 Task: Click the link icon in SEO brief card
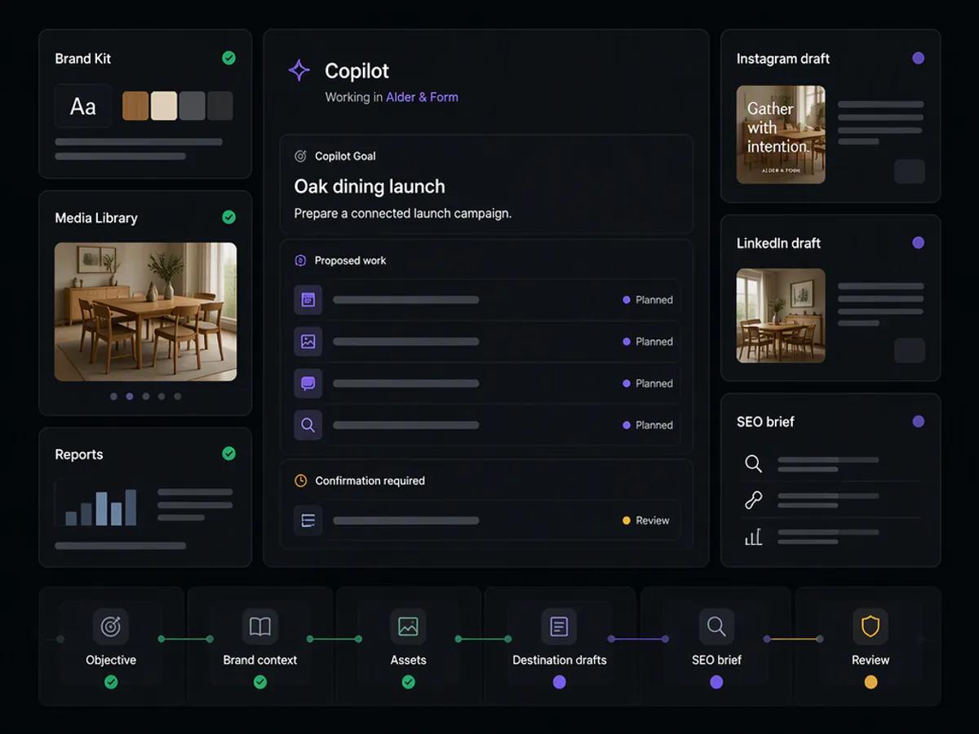[x=754, y=500]
